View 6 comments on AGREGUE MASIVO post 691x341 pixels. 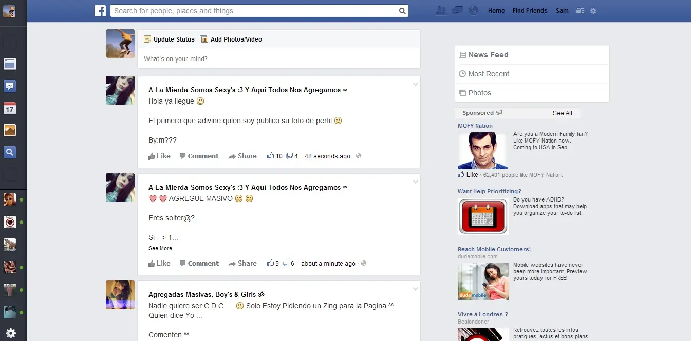click(x=289, y=264)
